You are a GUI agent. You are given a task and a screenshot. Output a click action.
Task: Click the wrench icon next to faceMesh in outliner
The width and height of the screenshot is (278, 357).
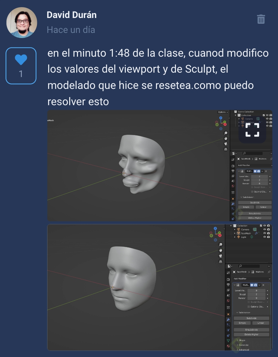coord(257,233)
